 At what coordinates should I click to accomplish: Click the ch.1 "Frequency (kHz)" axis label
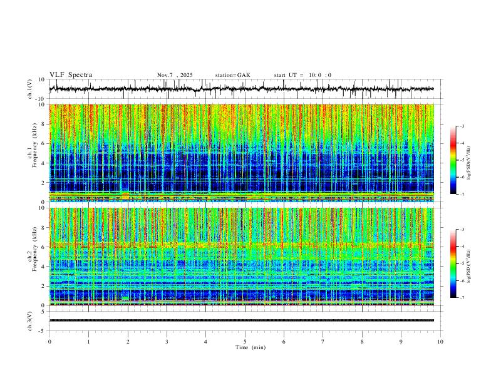(34, 146)
